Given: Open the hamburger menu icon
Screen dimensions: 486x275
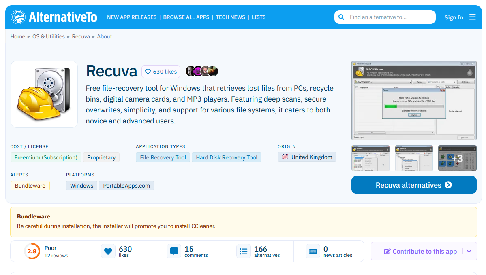Looking at the screenshot, I should (x=472, y=17).
